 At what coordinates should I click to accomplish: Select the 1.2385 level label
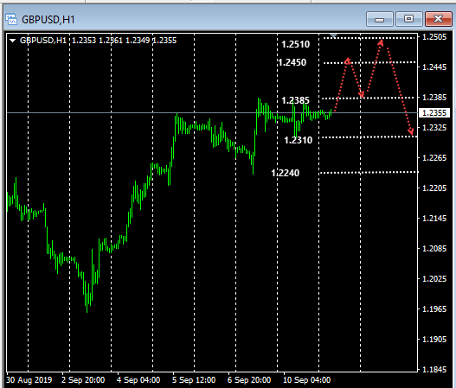[x=295, y=100]
